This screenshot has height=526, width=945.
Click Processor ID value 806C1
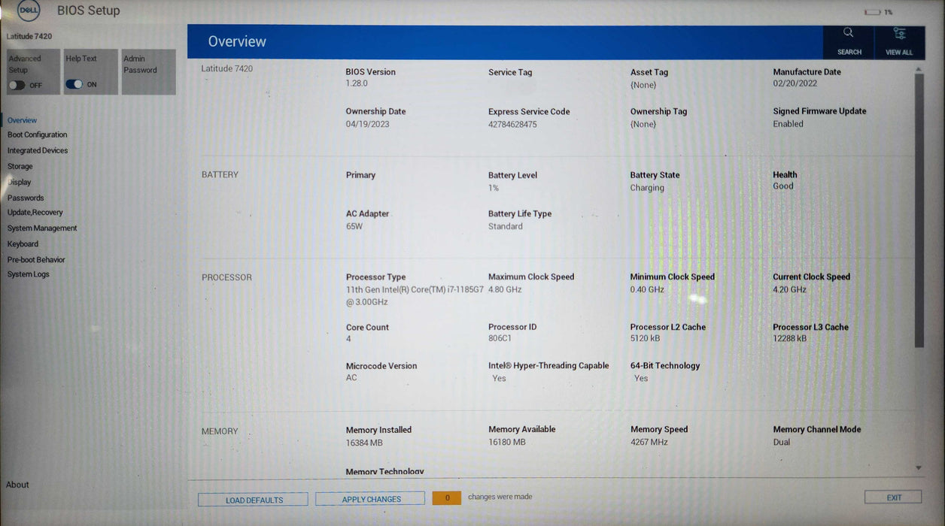click(x=500, y=338)
